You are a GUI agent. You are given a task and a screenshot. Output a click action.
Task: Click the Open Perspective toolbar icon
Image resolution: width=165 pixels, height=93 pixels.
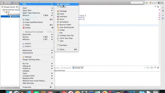(x=147, y=3)
